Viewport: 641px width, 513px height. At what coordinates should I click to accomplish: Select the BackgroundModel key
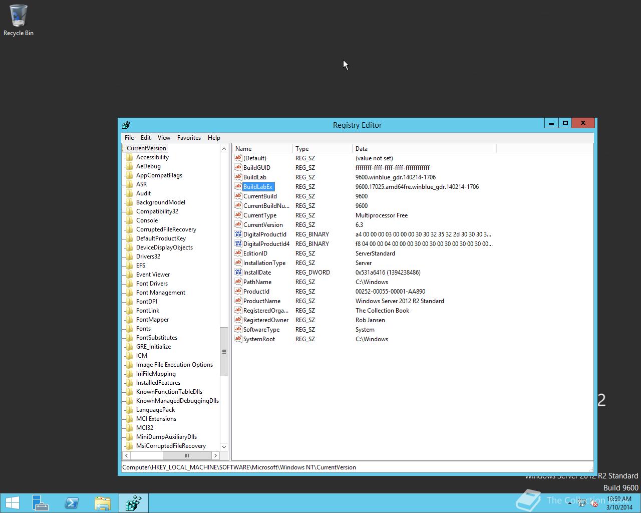pyautogui.click(x=161, y=202)
